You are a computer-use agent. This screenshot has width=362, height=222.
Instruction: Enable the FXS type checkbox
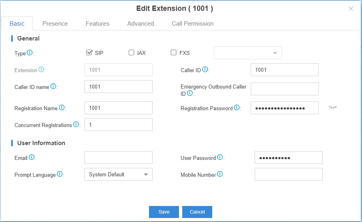(x=174, y=52)
